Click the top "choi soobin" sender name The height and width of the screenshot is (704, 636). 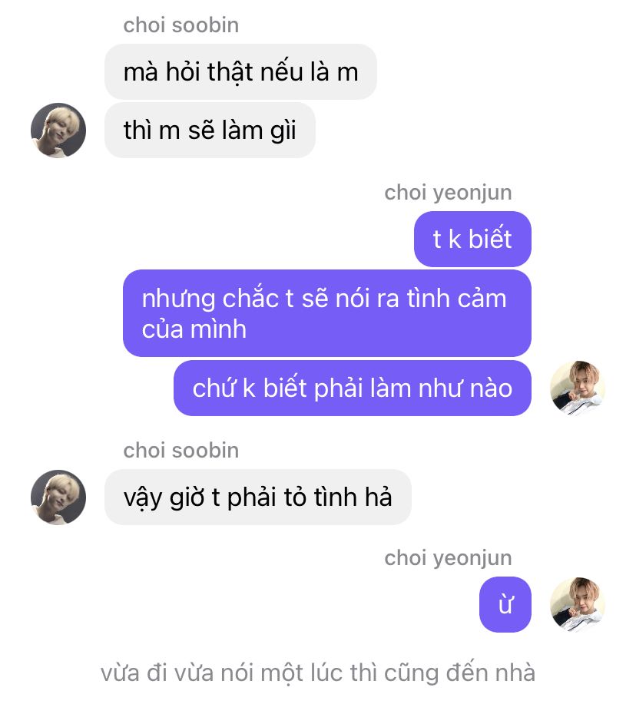click(x=181, y=25)
